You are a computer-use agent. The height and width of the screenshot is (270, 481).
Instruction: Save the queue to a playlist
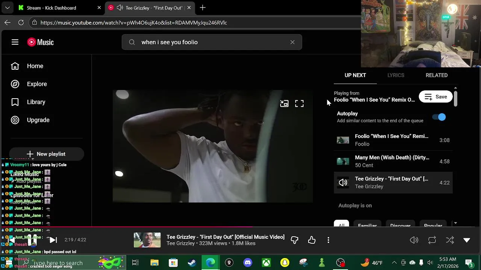(x=436, y=97)
